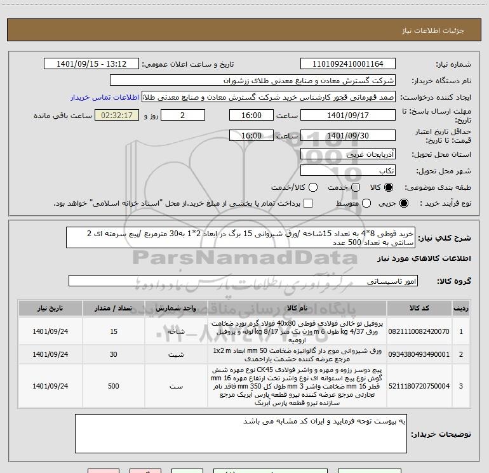Click the price validity date 1401/09/30
Image resolution: width=489 pixels, height=473 pixels.
point(348,135)
